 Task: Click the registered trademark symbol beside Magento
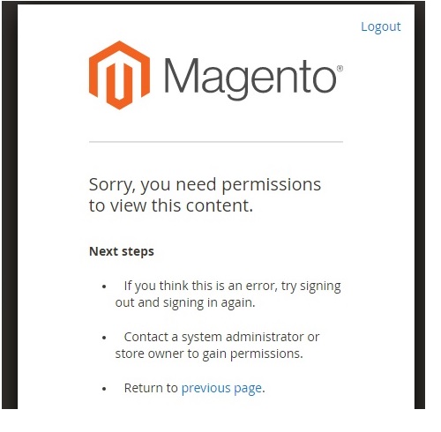(x=340, y=69)
